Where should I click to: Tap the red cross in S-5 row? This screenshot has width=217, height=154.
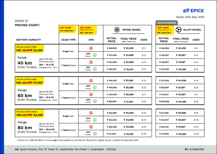[91, 81]
